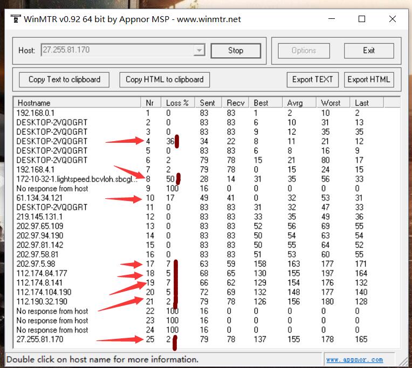The image size is (412, 368).
Task: Select the 202.97.5.98 host row
Action: (x=207, y=264)
